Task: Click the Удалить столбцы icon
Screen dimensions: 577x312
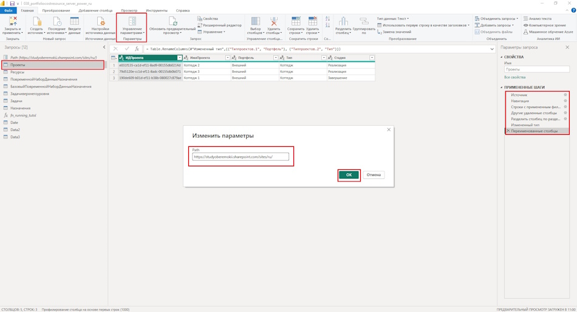Action: (x=274, y=21)
